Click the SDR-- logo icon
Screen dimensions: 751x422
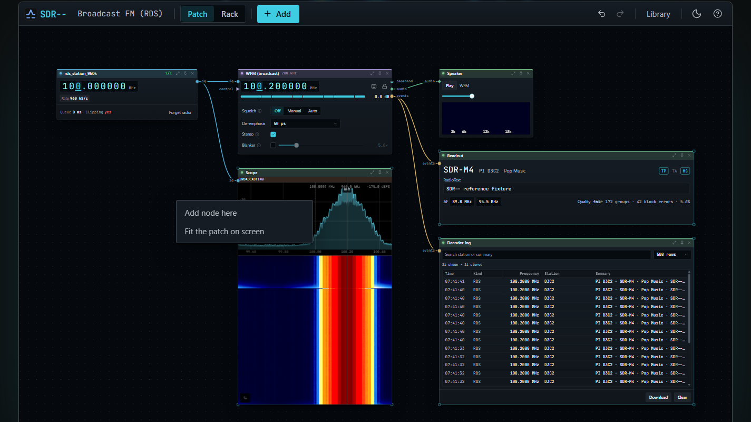point(32,14)
